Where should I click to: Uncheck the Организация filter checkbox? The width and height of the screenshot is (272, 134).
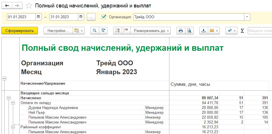coord(104,17)
